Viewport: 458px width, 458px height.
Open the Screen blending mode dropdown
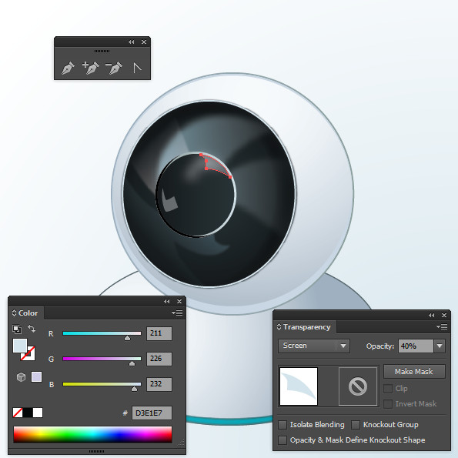click(x=314, y=346)
